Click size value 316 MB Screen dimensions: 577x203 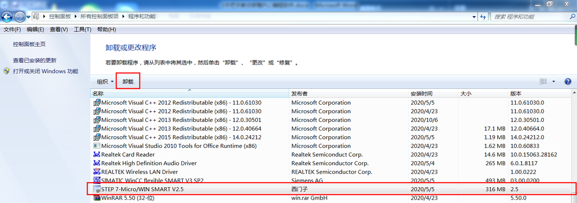pos(495,189)
